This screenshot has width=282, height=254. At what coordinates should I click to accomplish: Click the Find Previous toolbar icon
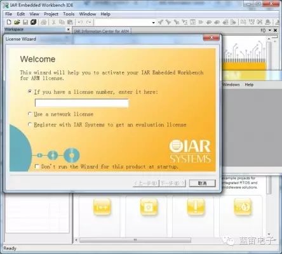click(x=161, y=22)
